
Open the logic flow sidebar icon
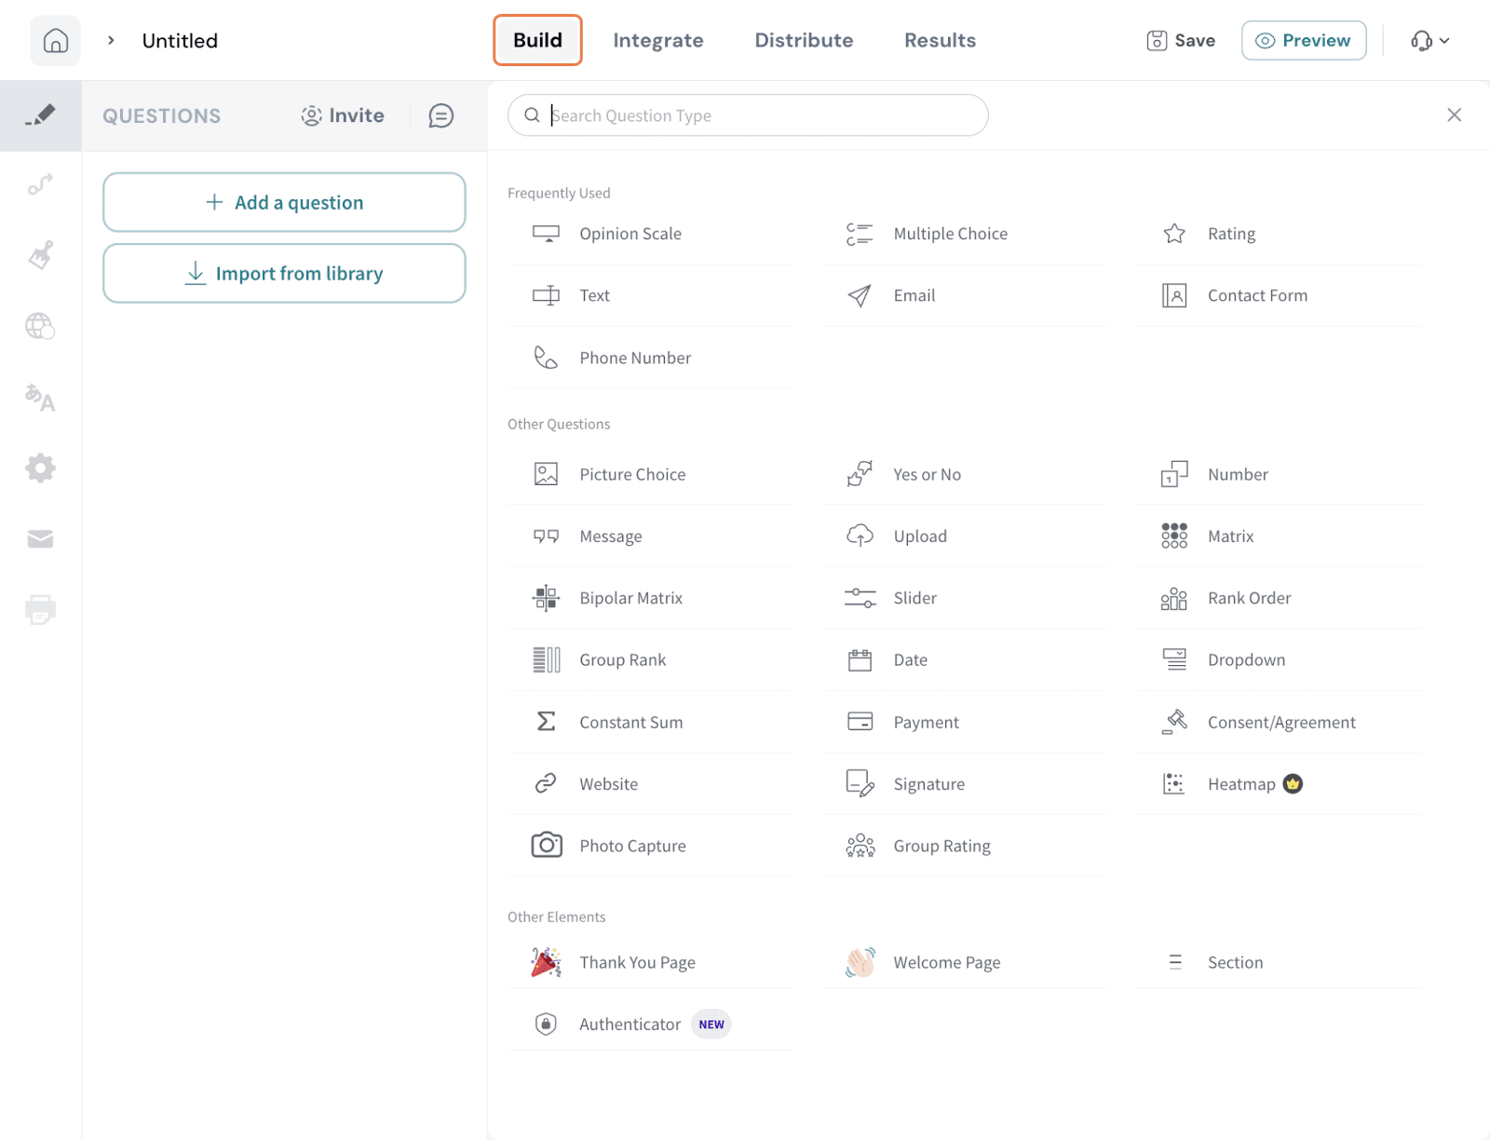click(x=40, y=184)
